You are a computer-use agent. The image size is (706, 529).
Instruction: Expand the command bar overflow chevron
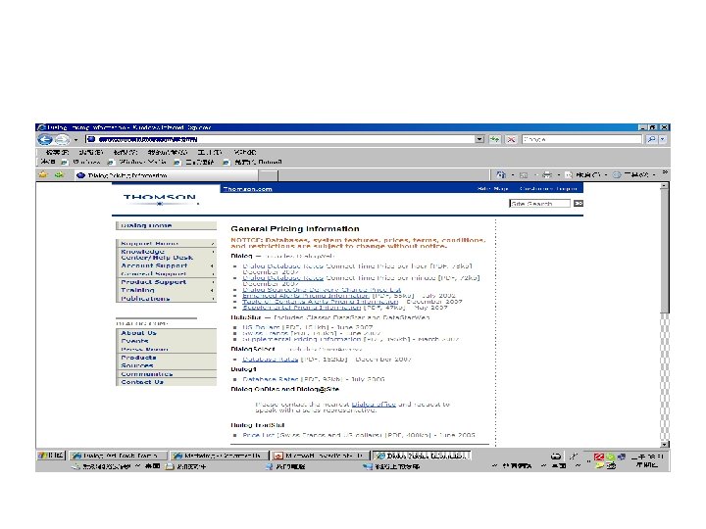(x=665, y=172)
